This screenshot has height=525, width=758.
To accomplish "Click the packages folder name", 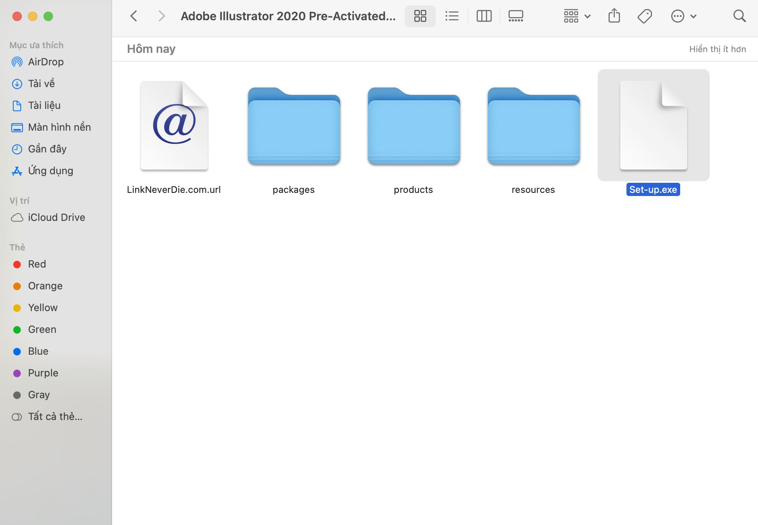I will [x=293, y=189].
